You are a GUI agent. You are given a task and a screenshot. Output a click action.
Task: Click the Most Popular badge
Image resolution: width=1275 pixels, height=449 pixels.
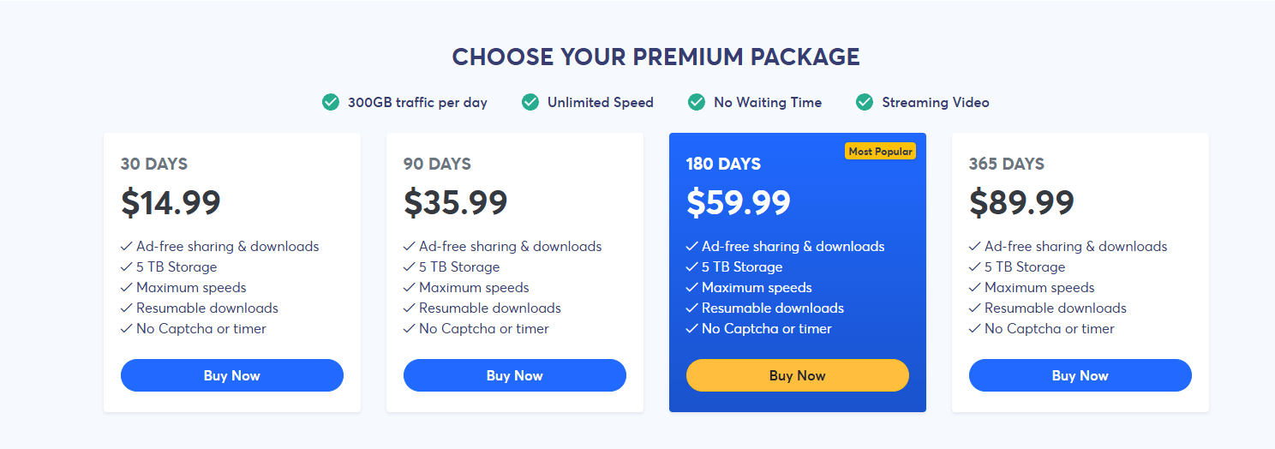pyautogui.click(x=880, y=152)
